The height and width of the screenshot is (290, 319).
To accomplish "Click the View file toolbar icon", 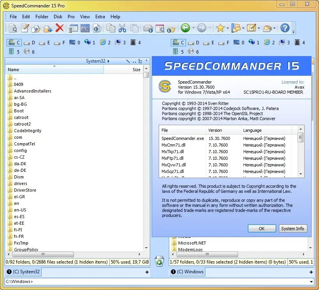I will pyautogui.click(x=13, y=28).
